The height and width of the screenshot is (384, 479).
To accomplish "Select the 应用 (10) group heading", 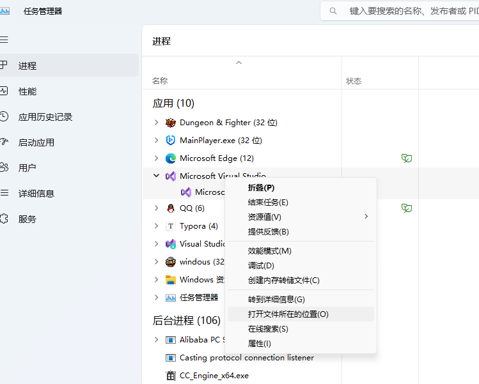I will [173, 103].
